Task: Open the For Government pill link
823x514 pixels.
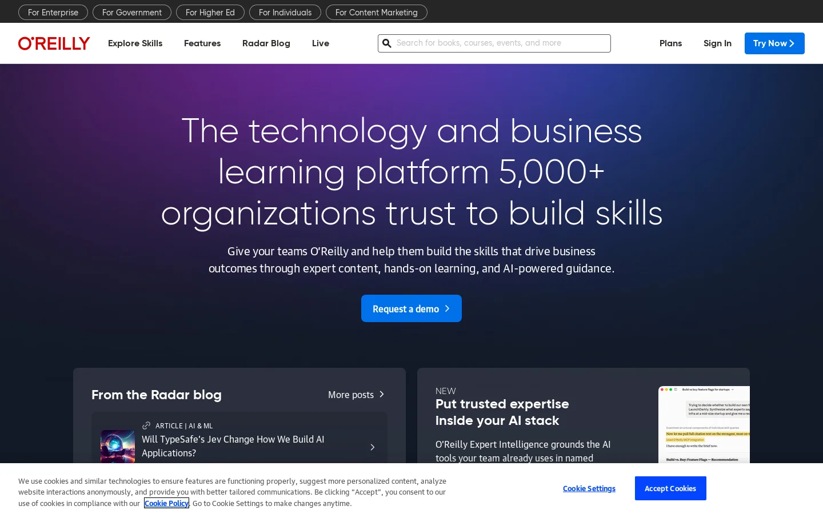Action: pos(132,13)
